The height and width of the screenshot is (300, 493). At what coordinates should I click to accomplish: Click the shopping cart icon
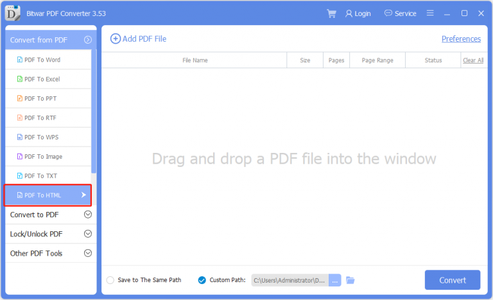(331, 13)
